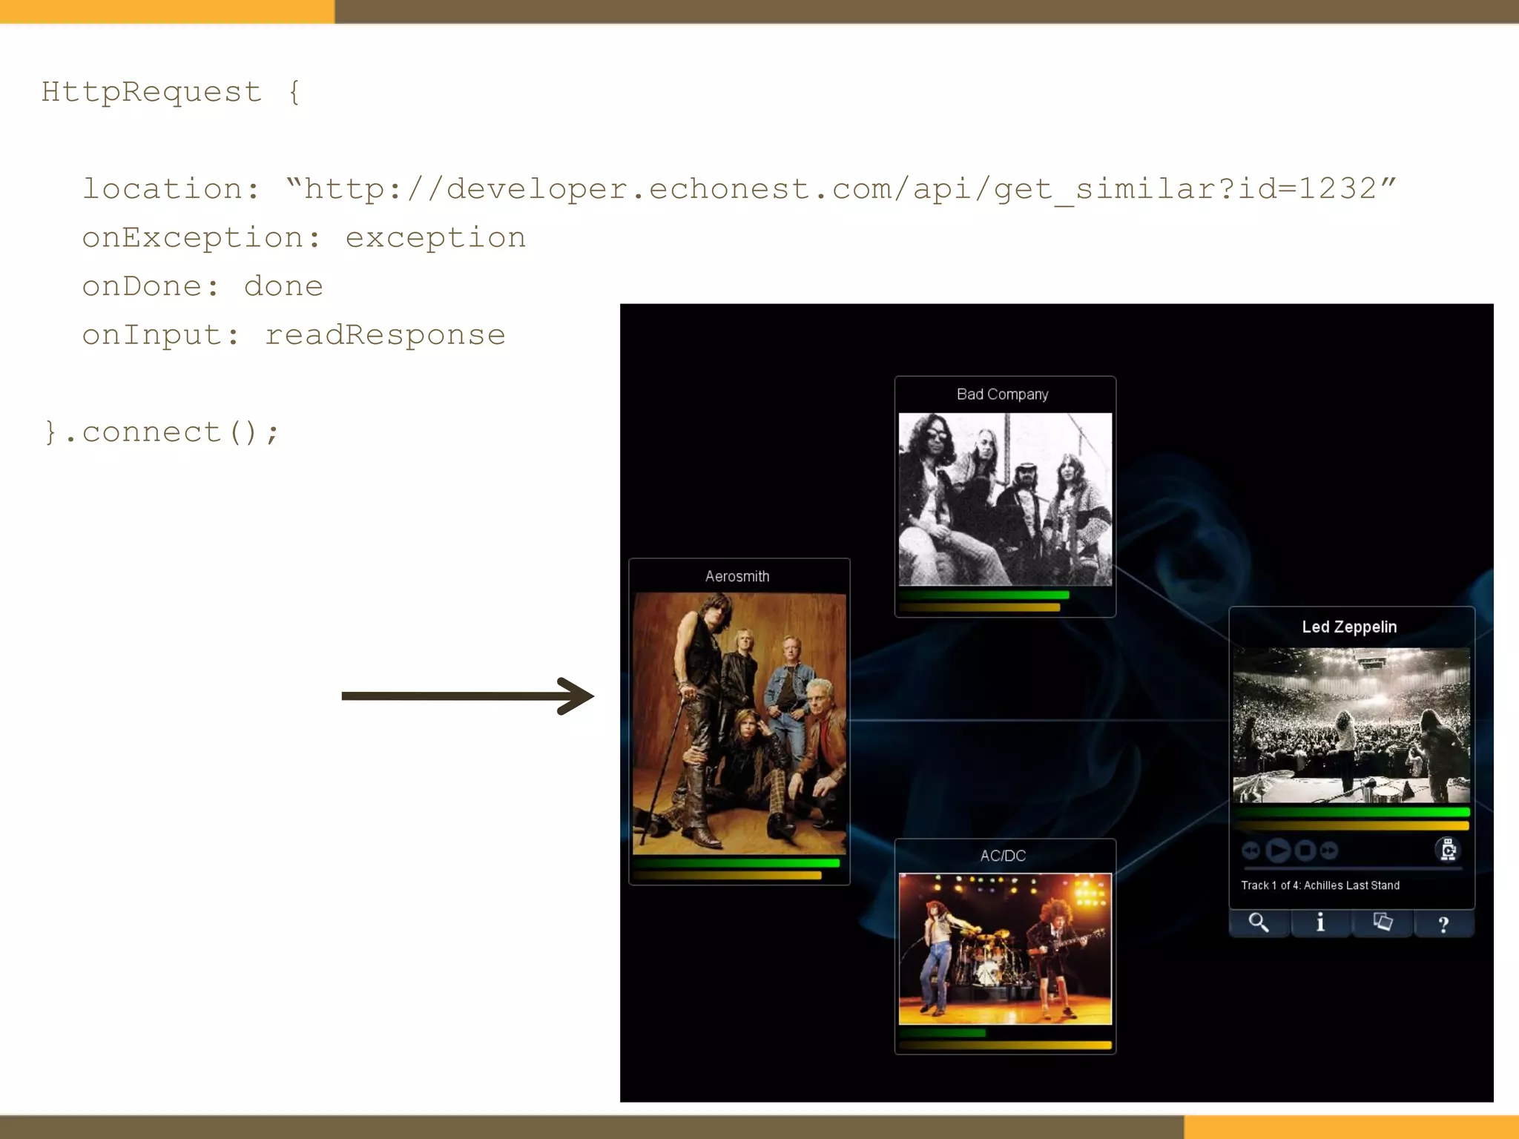Open the photos tab under Led Zeppelin
Screen dimensions: 1519x1139
[x=1383, y=922]
